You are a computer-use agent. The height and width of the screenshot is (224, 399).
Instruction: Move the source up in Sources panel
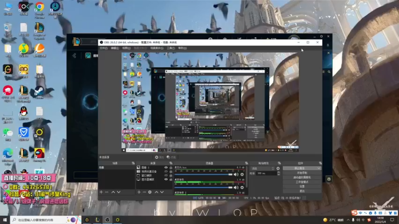(156, 192)
